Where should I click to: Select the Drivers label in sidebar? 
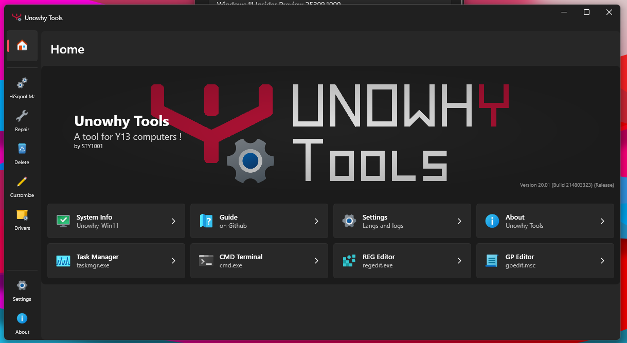(x=22, y=228)
